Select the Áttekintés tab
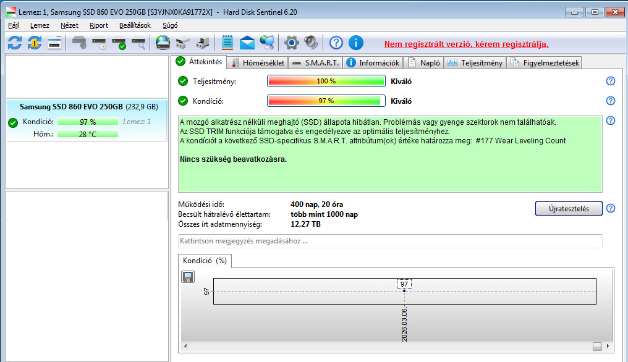 pos(200,62)
